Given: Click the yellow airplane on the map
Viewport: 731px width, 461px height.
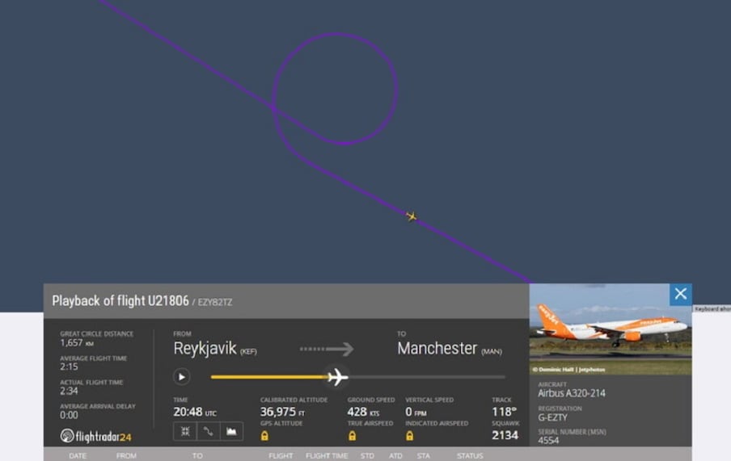Looking at the screenshot, I should click(x=411, y=216).
